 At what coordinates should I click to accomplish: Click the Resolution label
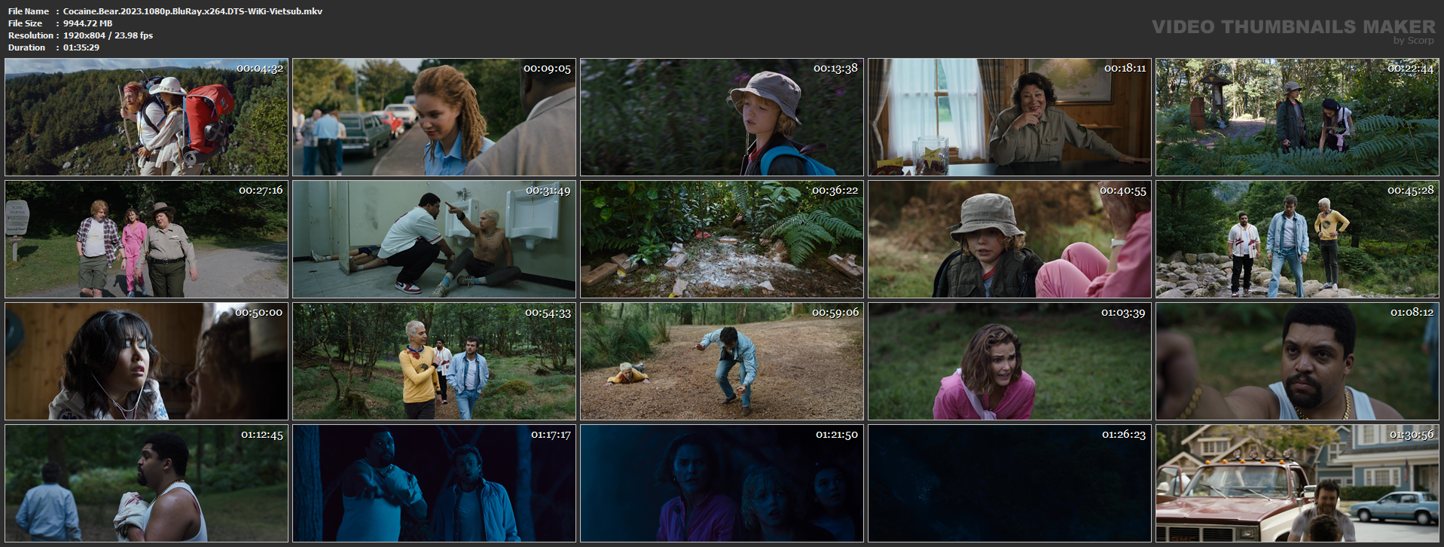click(x=31, y=35)
